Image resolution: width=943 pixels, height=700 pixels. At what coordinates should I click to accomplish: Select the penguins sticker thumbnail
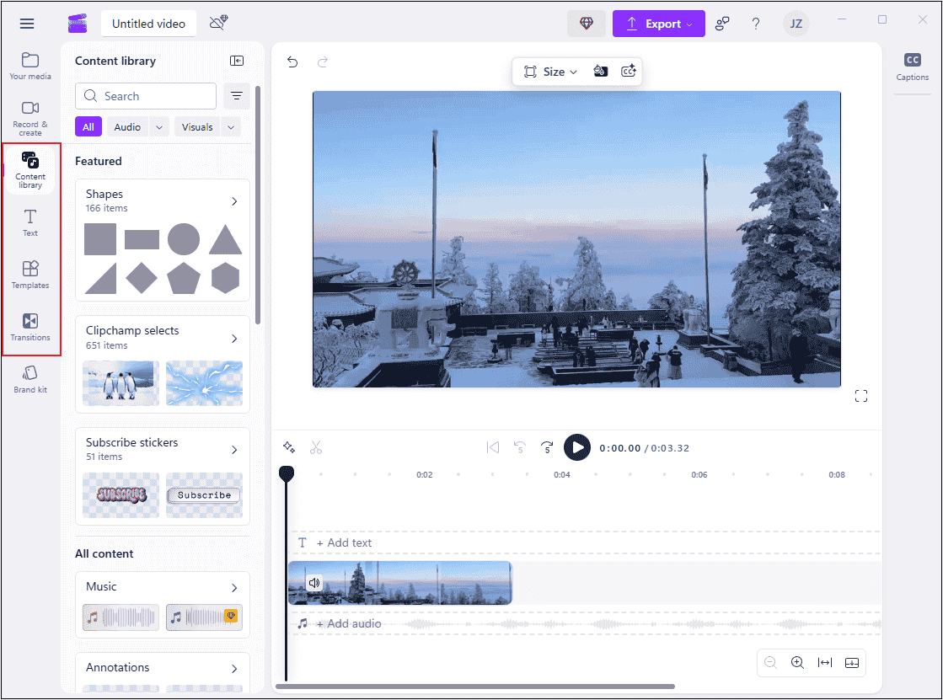click(121, 383)
